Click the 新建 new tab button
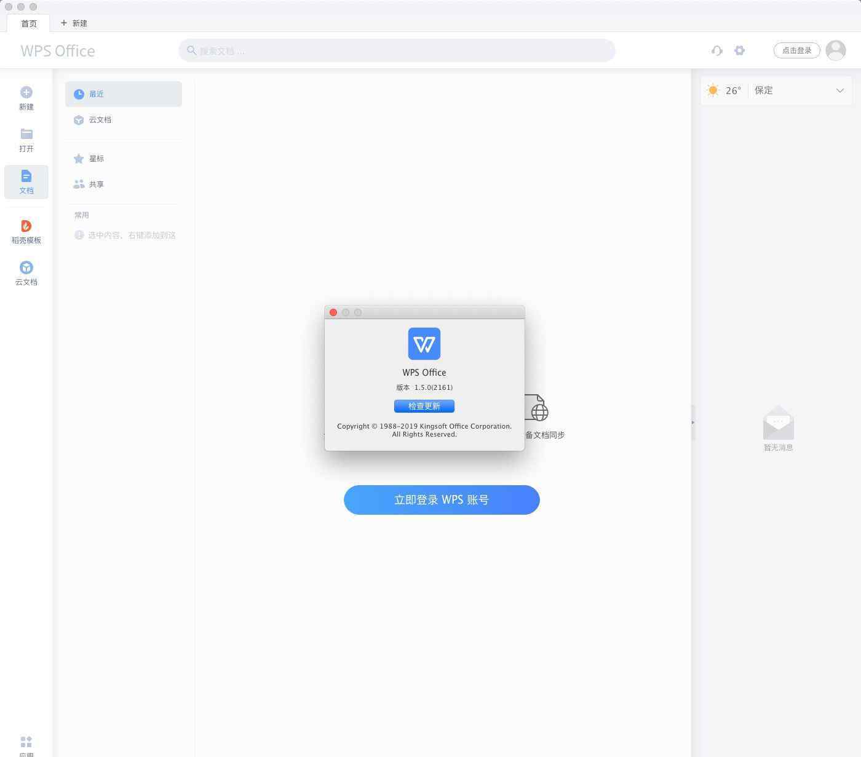This screenshot has width=861, height=757. pos(74,23)
